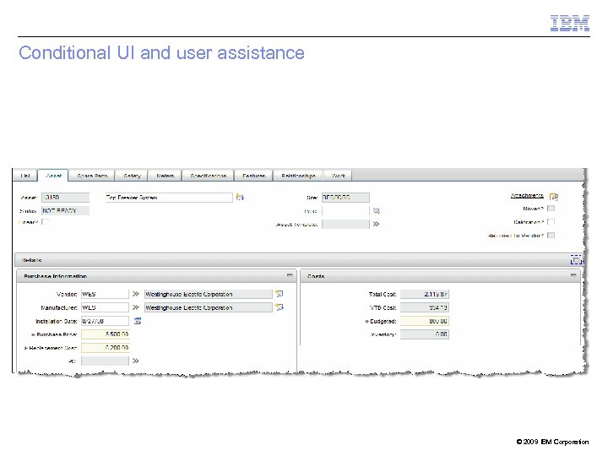Switch to the List tab
This screenshot has width=608, height=456.
click(25, 176)
